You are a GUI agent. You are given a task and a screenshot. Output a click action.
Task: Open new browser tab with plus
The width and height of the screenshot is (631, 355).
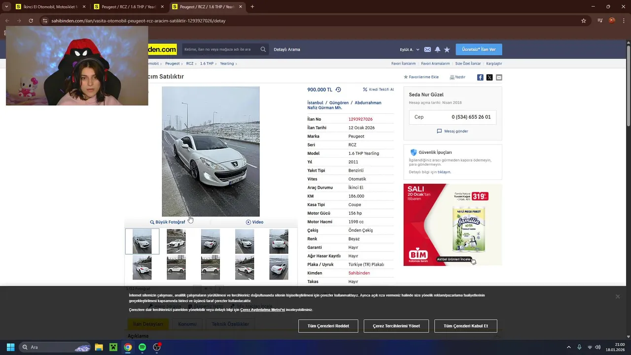pyautogui.click(x=252, y=7)
